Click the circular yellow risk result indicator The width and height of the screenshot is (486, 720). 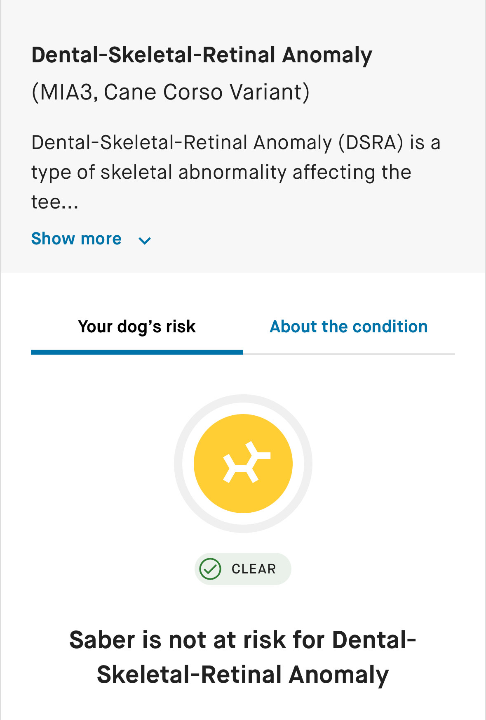pyautogui.click(x=243, y=463)
